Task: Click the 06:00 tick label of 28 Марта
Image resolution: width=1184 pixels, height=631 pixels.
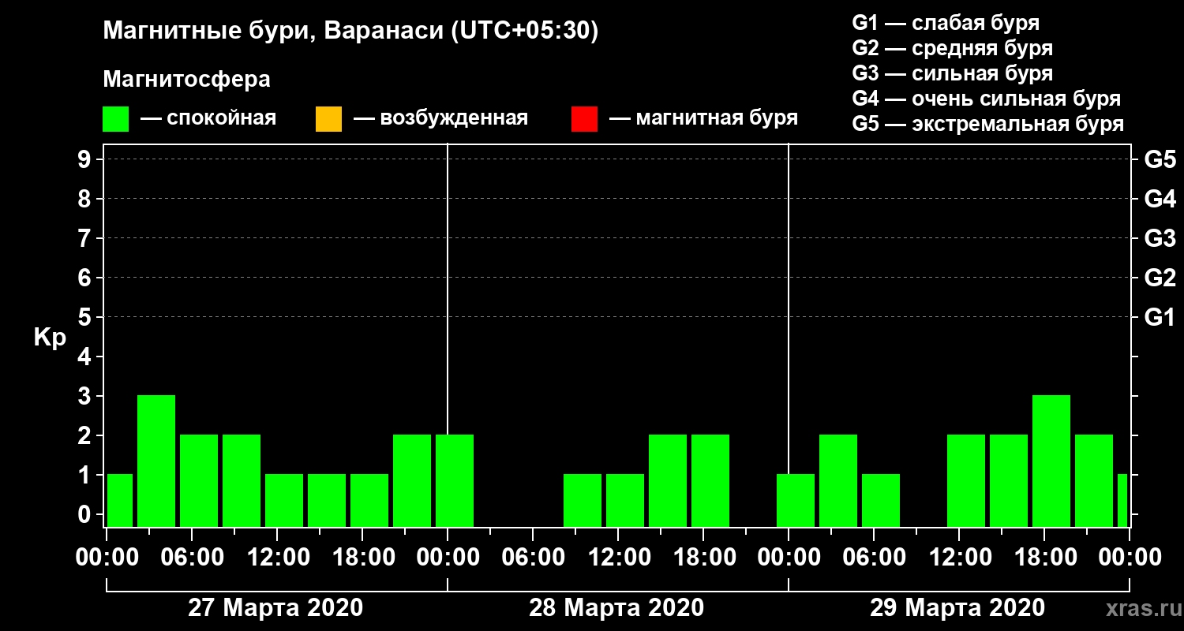Action: pos(533,558)
